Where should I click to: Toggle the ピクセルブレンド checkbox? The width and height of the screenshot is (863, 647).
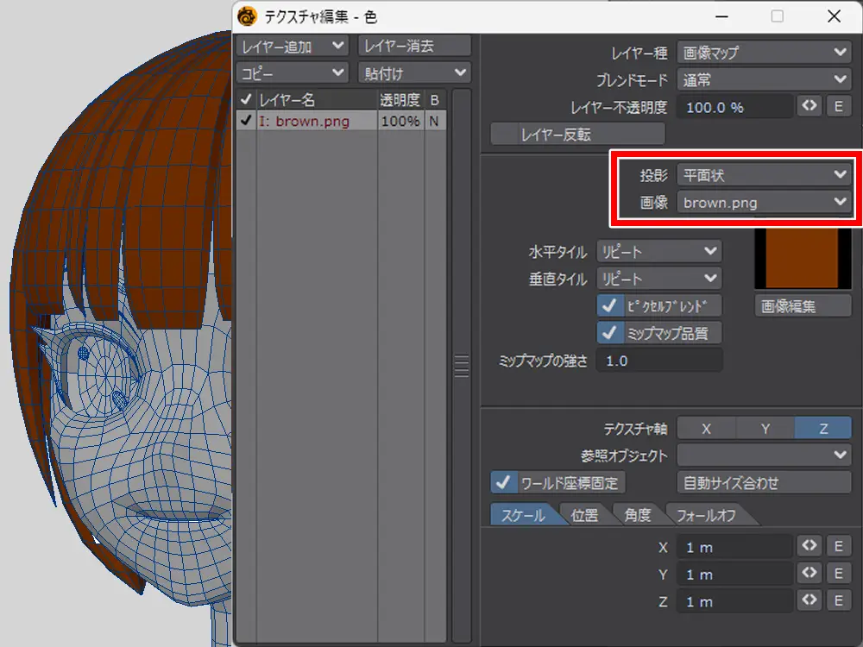point(611,305)
